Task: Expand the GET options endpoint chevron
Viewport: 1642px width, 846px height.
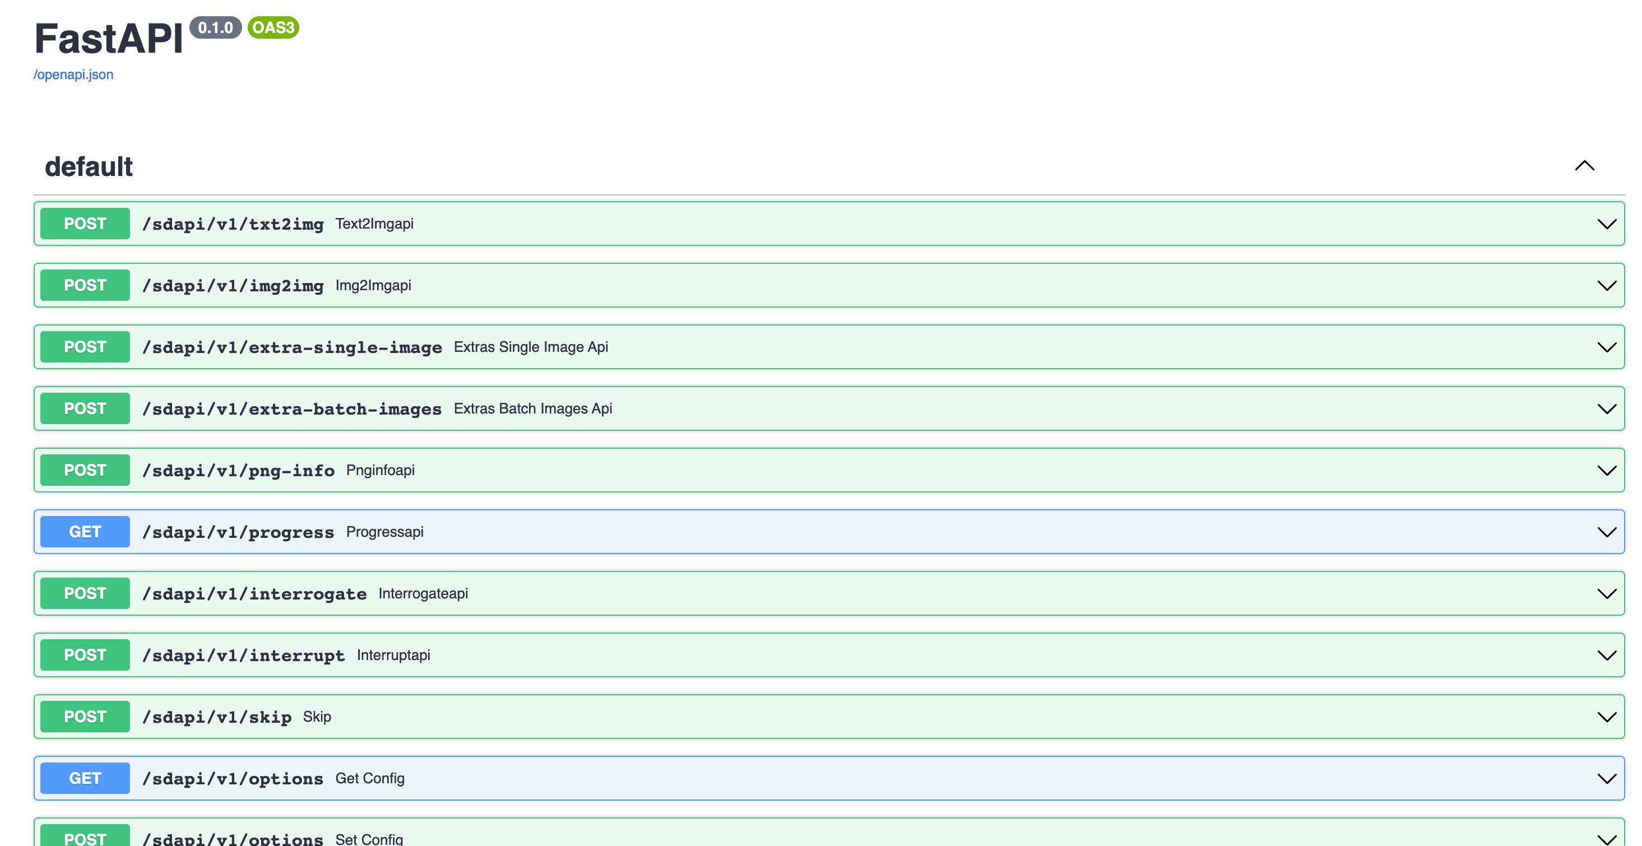Action: coord(1607,778)
